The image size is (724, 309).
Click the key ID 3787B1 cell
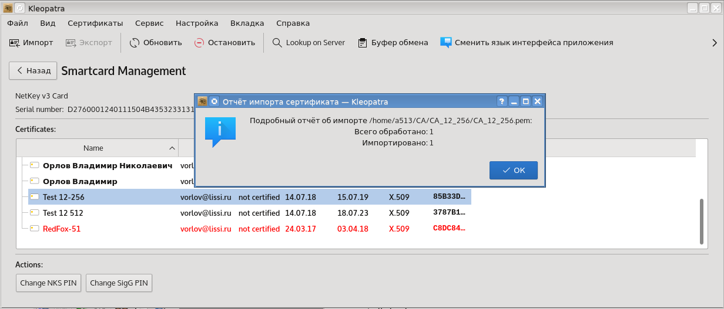450,212
